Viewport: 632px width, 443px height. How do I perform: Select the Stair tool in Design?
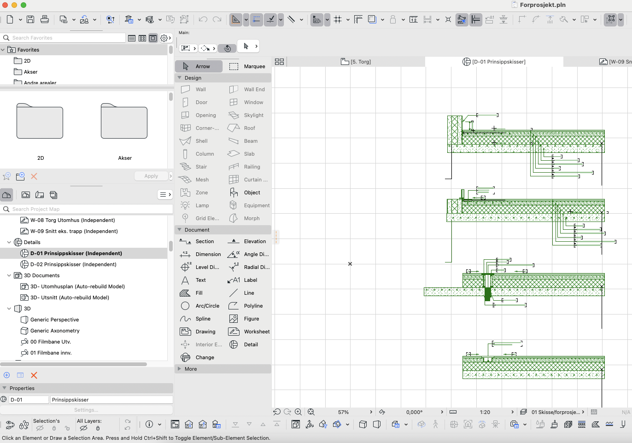(200, 167)
